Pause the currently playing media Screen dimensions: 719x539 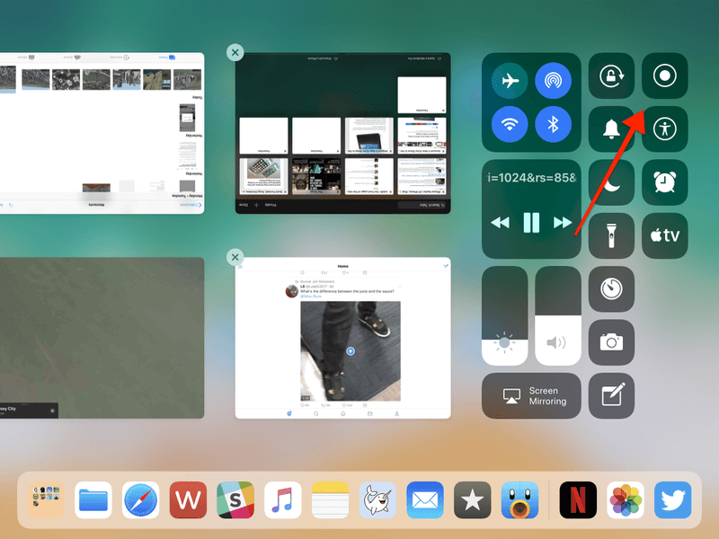(531, 223)
